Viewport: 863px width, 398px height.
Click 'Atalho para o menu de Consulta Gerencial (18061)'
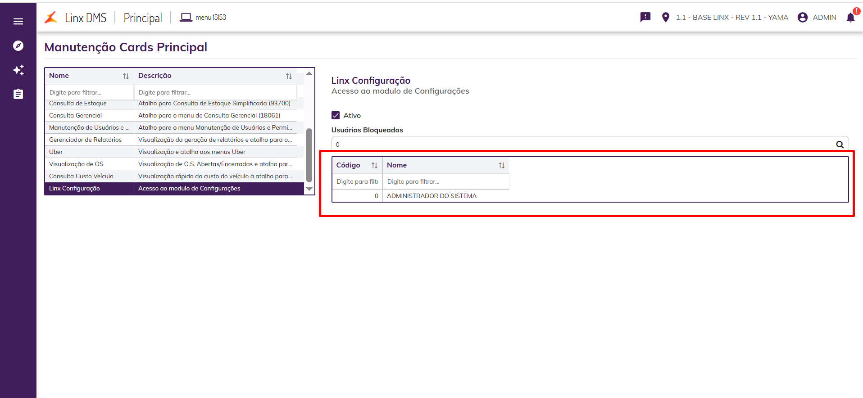click(209, 115)
